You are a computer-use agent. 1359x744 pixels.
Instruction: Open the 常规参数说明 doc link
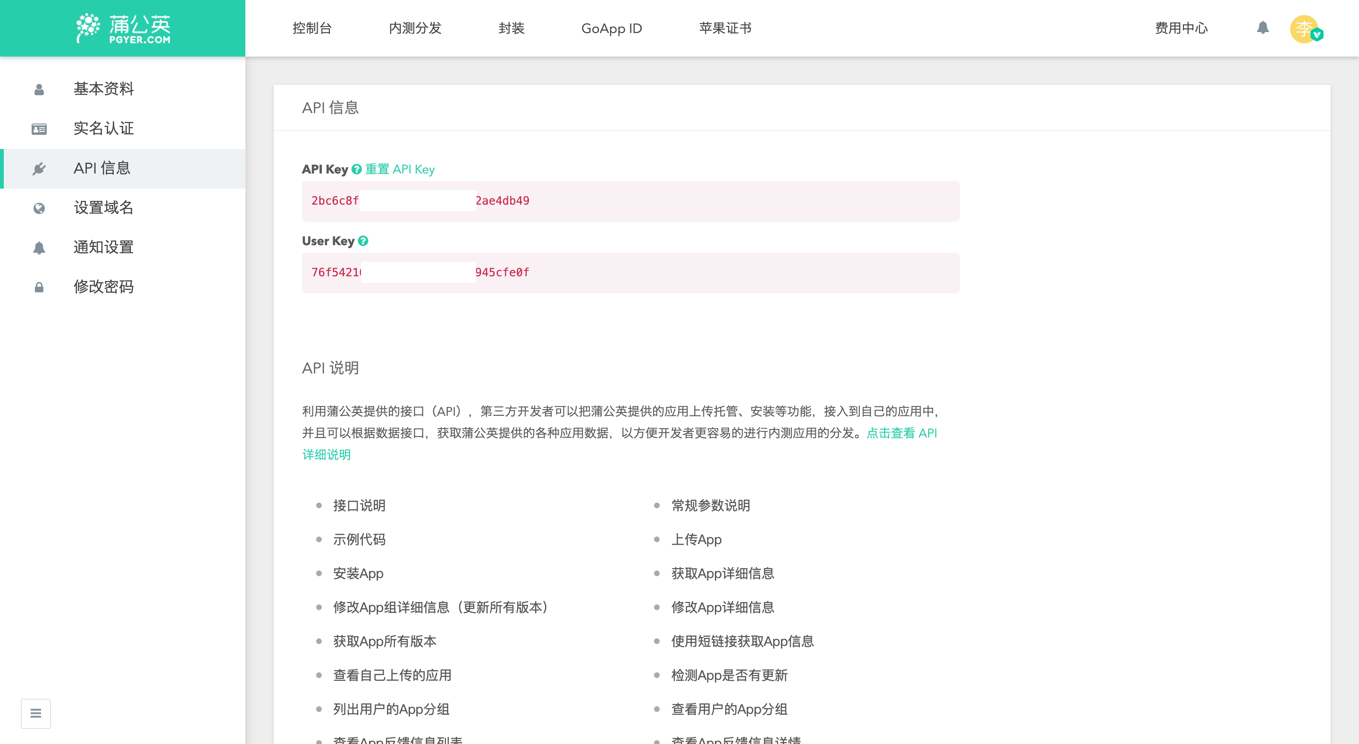(x=711, y=505)
